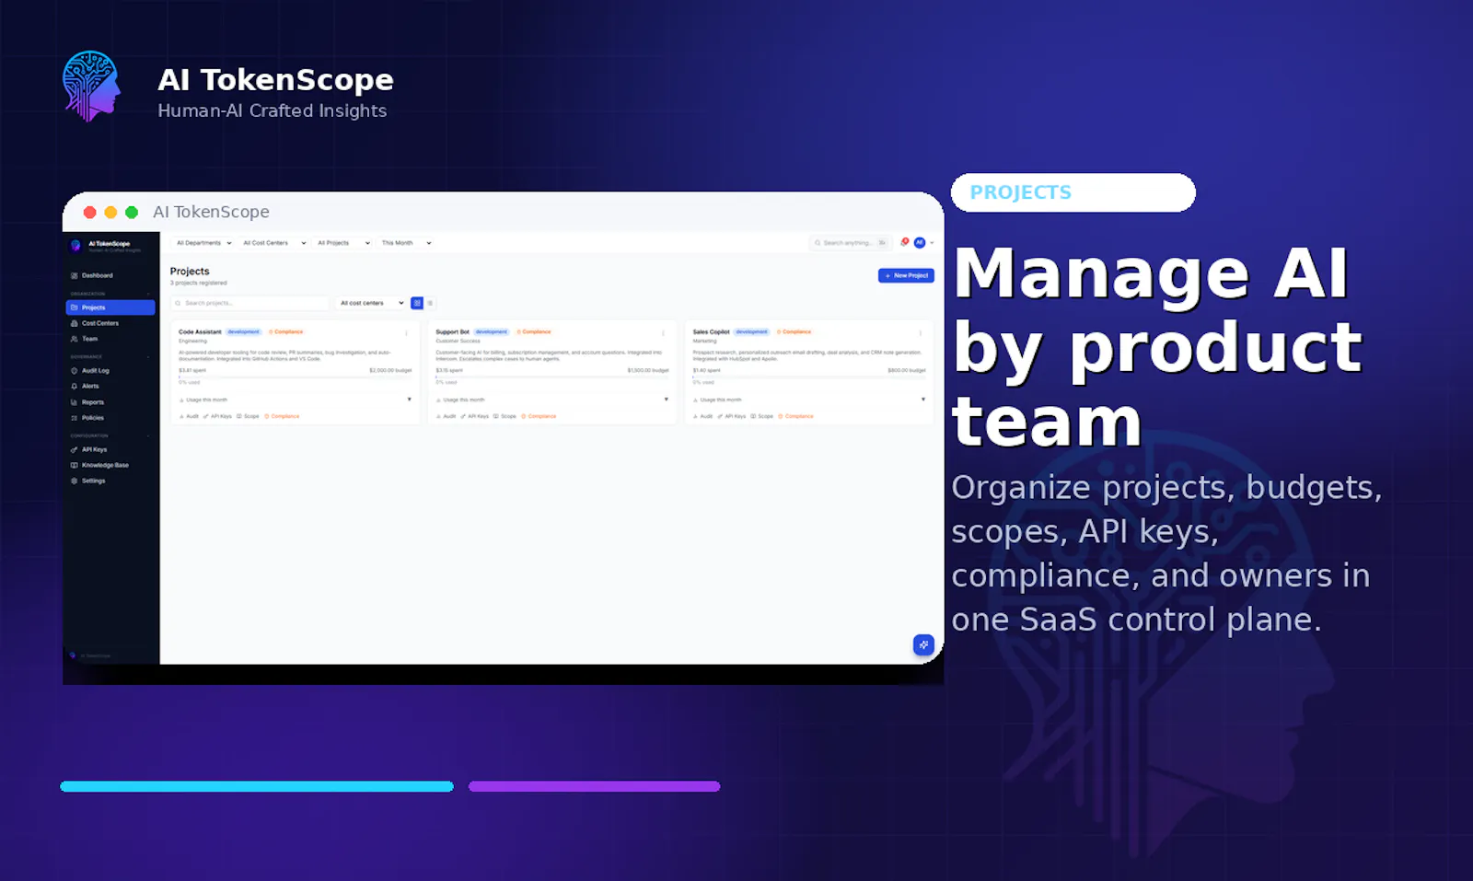Open Team sidebar item
The height and width of the screenshot is (881, 1473).
pyautogui.click(x=85, y=339)
